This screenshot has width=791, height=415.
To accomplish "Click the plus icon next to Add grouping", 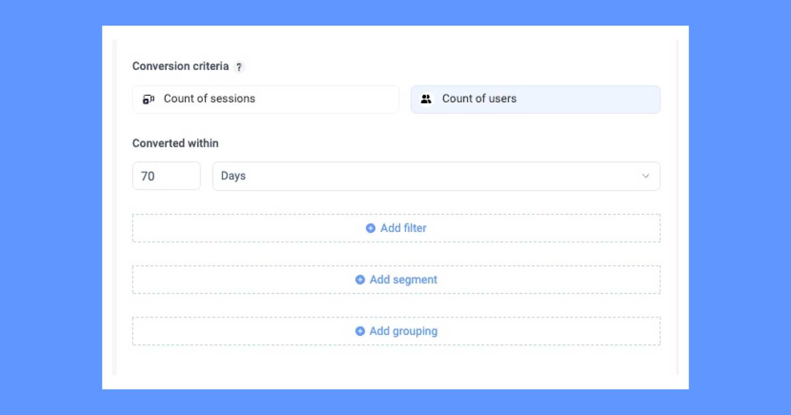I will [x=360, y=331].
